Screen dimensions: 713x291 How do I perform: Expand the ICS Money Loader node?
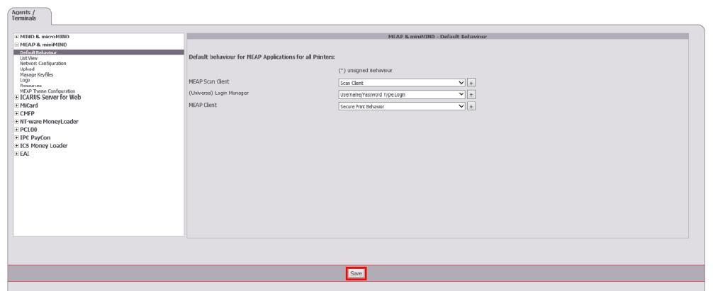(x=17, y=146)
